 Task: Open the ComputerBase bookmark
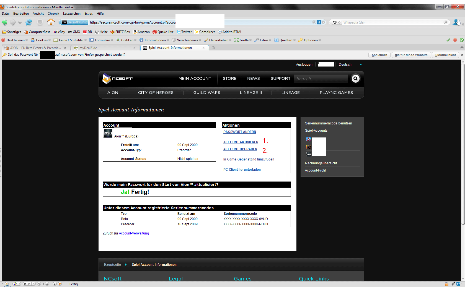coord(37,32)
